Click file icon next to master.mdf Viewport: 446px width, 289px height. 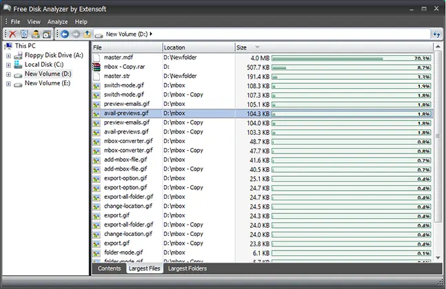click(x=97, y=58)
